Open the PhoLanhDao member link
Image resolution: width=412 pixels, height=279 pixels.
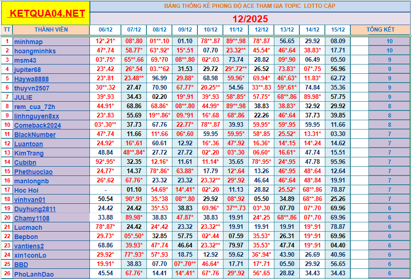point(34,274)
